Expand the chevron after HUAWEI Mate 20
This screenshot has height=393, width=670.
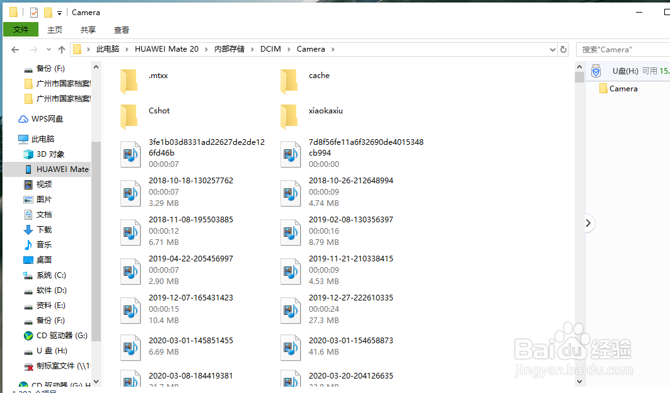(x=206, y=50)
